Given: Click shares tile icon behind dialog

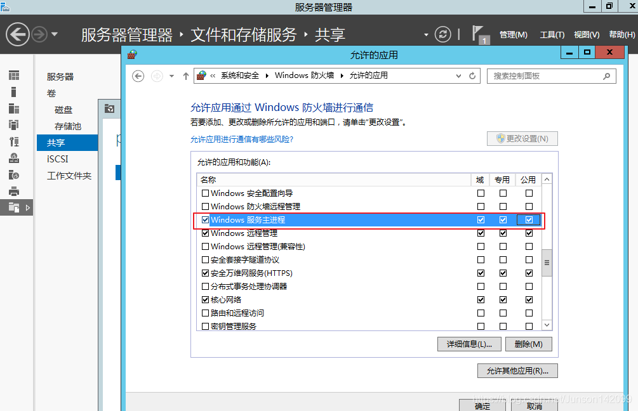Looking at the screenshot, I should pos(109,108).
